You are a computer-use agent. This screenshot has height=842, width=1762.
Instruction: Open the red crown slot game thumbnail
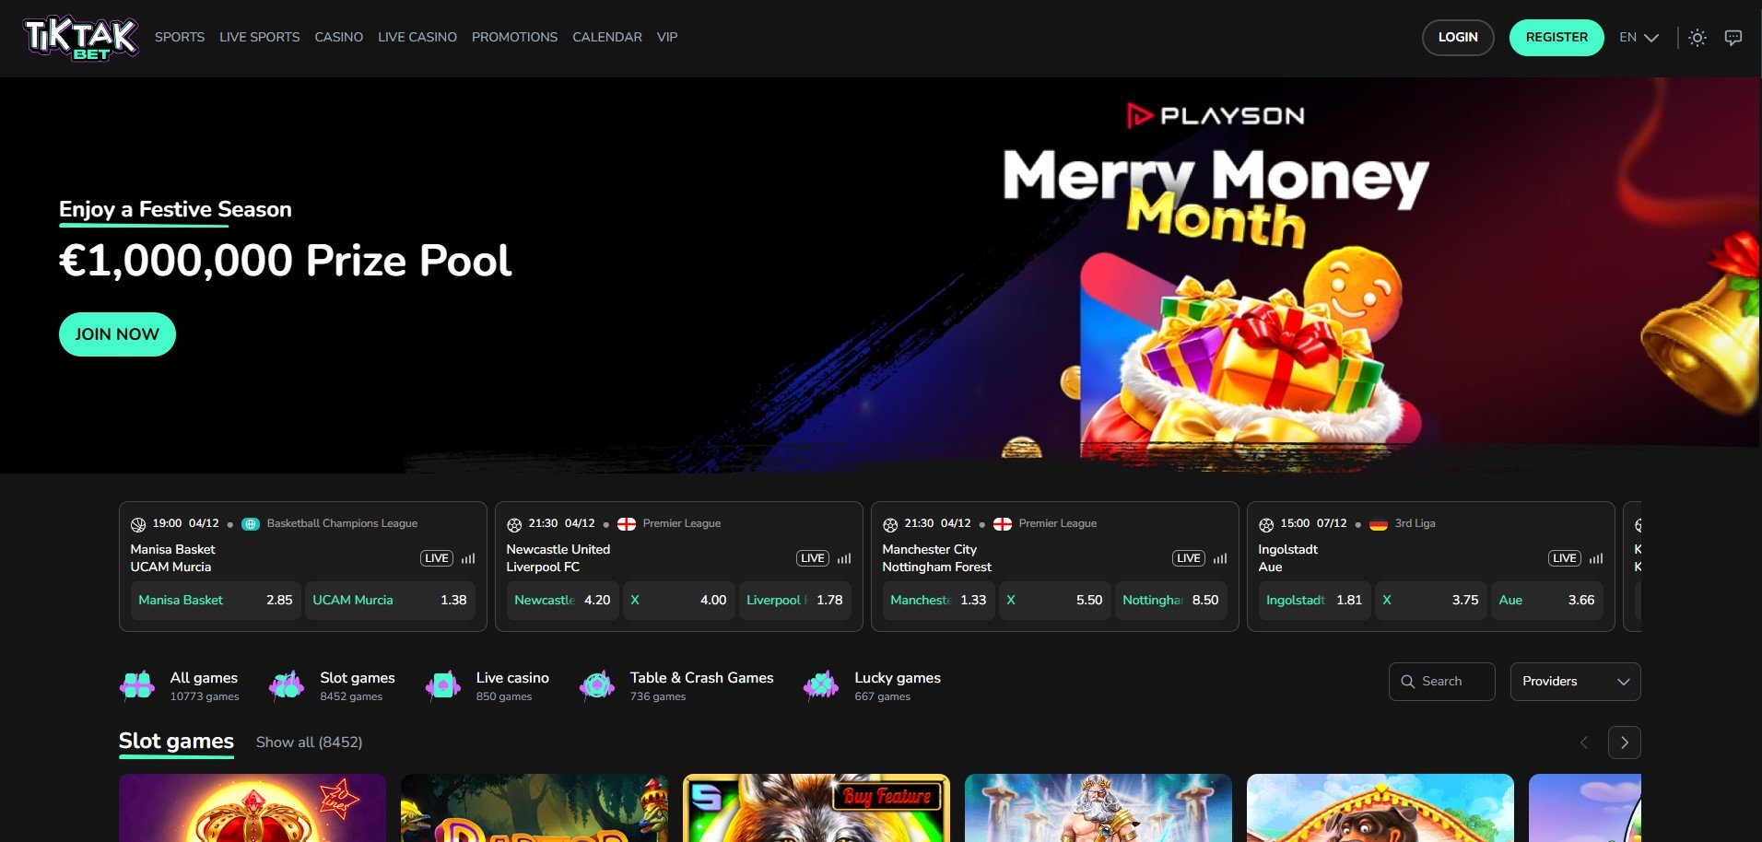tap(253, 808)
